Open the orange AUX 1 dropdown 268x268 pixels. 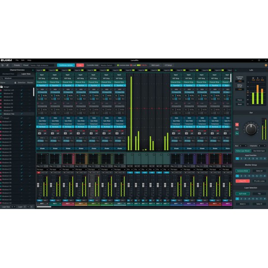(x=81, y=204)
